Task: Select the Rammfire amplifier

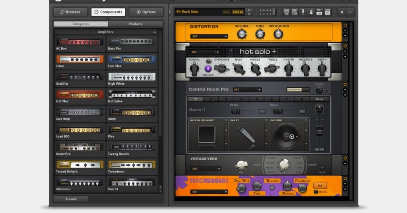Action: 80,149
